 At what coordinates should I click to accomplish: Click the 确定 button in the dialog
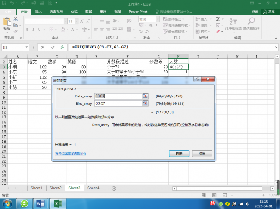coord(179,154)
